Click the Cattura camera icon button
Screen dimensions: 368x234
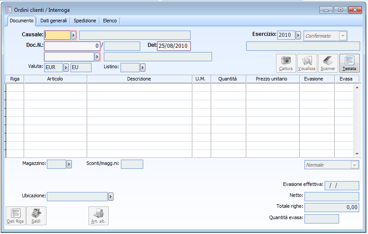286,63
